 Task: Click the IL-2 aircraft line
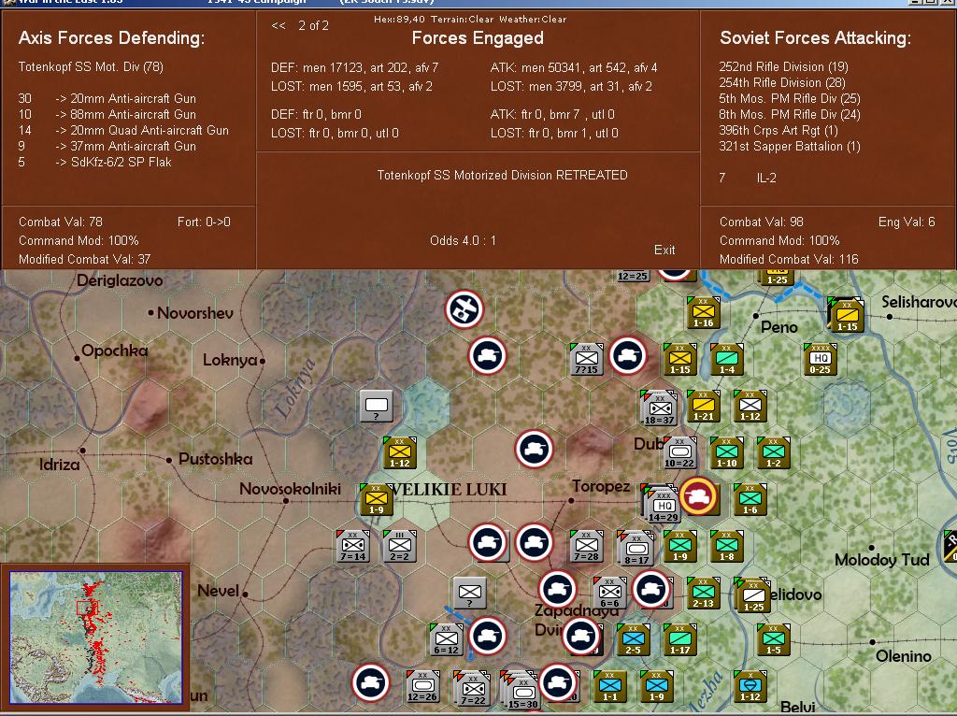[747, 178]
